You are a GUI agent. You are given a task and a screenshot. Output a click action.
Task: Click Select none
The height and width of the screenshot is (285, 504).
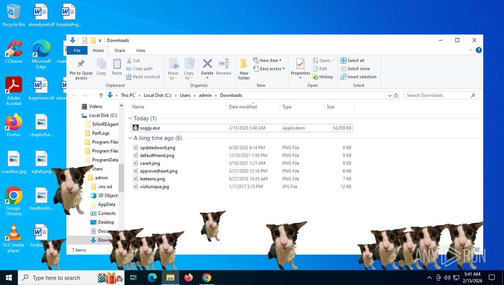355,69
